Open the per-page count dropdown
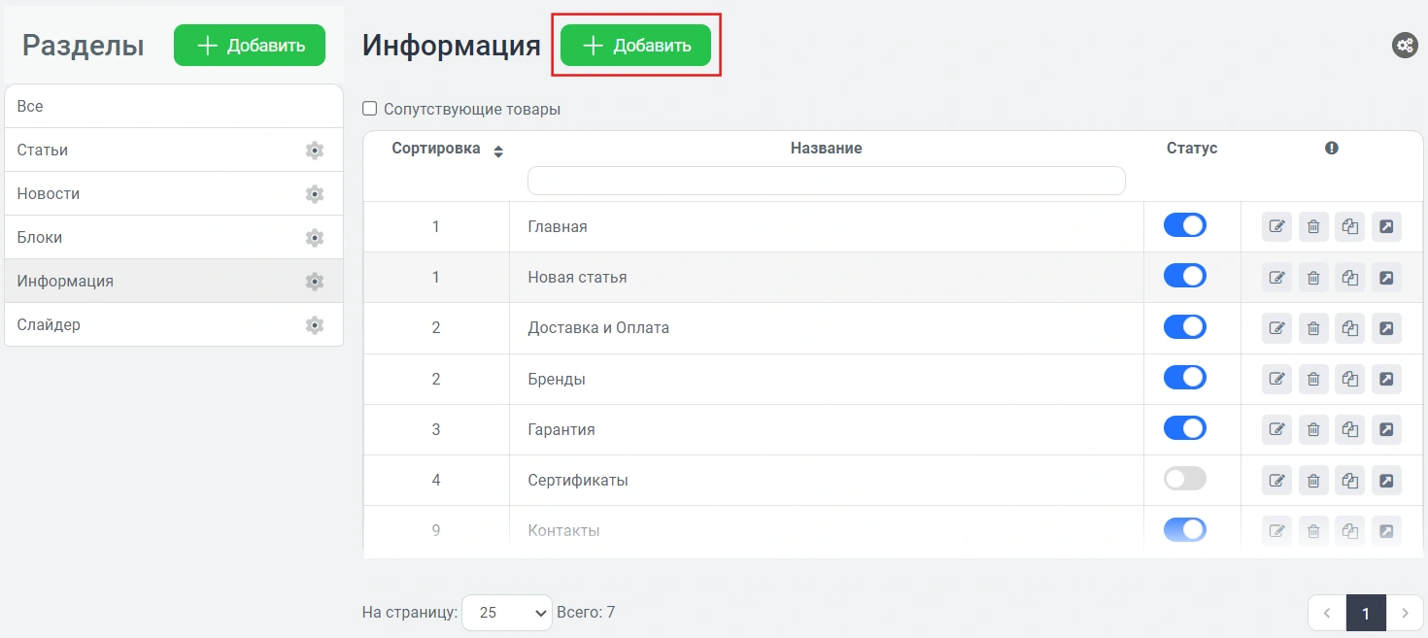 click(506, 613)
